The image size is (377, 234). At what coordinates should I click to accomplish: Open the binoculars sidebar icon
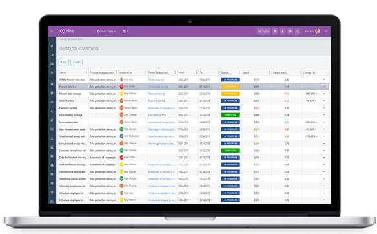pyautogui.click(x=52, y=165)
